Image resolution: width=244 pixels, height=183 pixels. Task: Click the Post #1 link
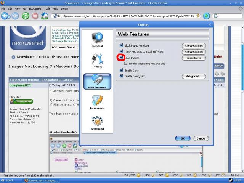point(219,85)
